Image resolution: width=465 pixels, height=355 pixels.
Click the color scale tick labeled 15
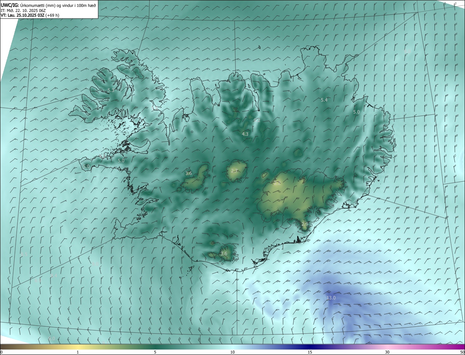310,352
